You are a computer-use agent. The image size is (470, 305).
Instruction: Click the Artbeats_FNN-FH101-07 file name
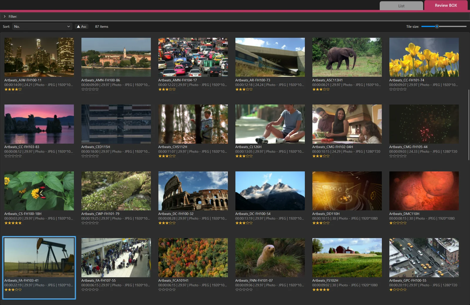tap(254, 280)
